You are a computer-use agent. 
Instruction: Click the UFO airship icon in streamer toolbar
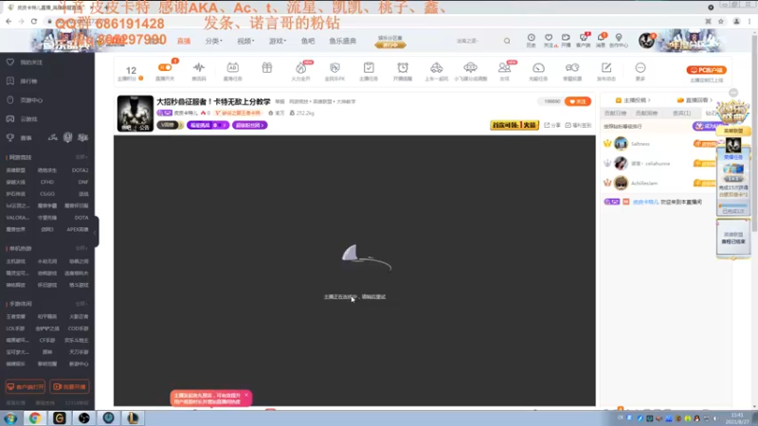(470, 67)
